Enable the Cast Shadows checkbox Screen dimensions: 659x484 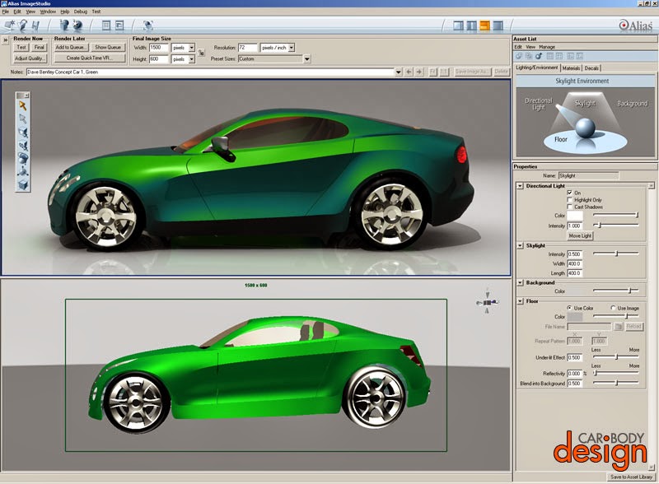click(x=570, y=207)
